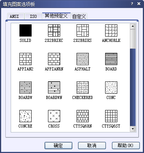Pick the 2X2BRIKS pattern thumbnail
Screen dimensions: 144x153
click(x=83, y=30)
